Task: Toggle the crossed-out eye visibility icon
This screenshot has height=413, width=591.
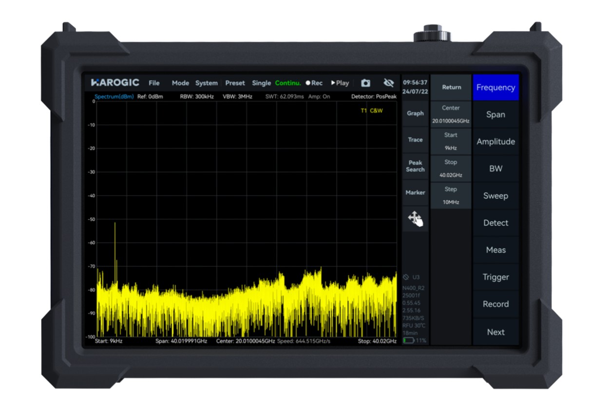Action: pyautogui.click(x=388, y=83)
